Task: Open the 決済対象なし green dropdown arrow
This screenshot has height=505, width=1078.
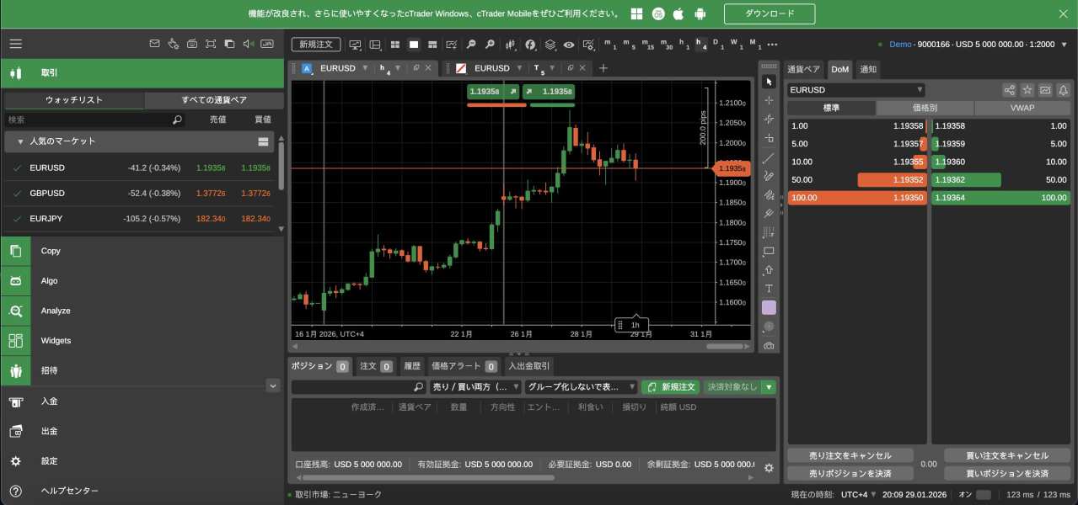Action: 768,387
